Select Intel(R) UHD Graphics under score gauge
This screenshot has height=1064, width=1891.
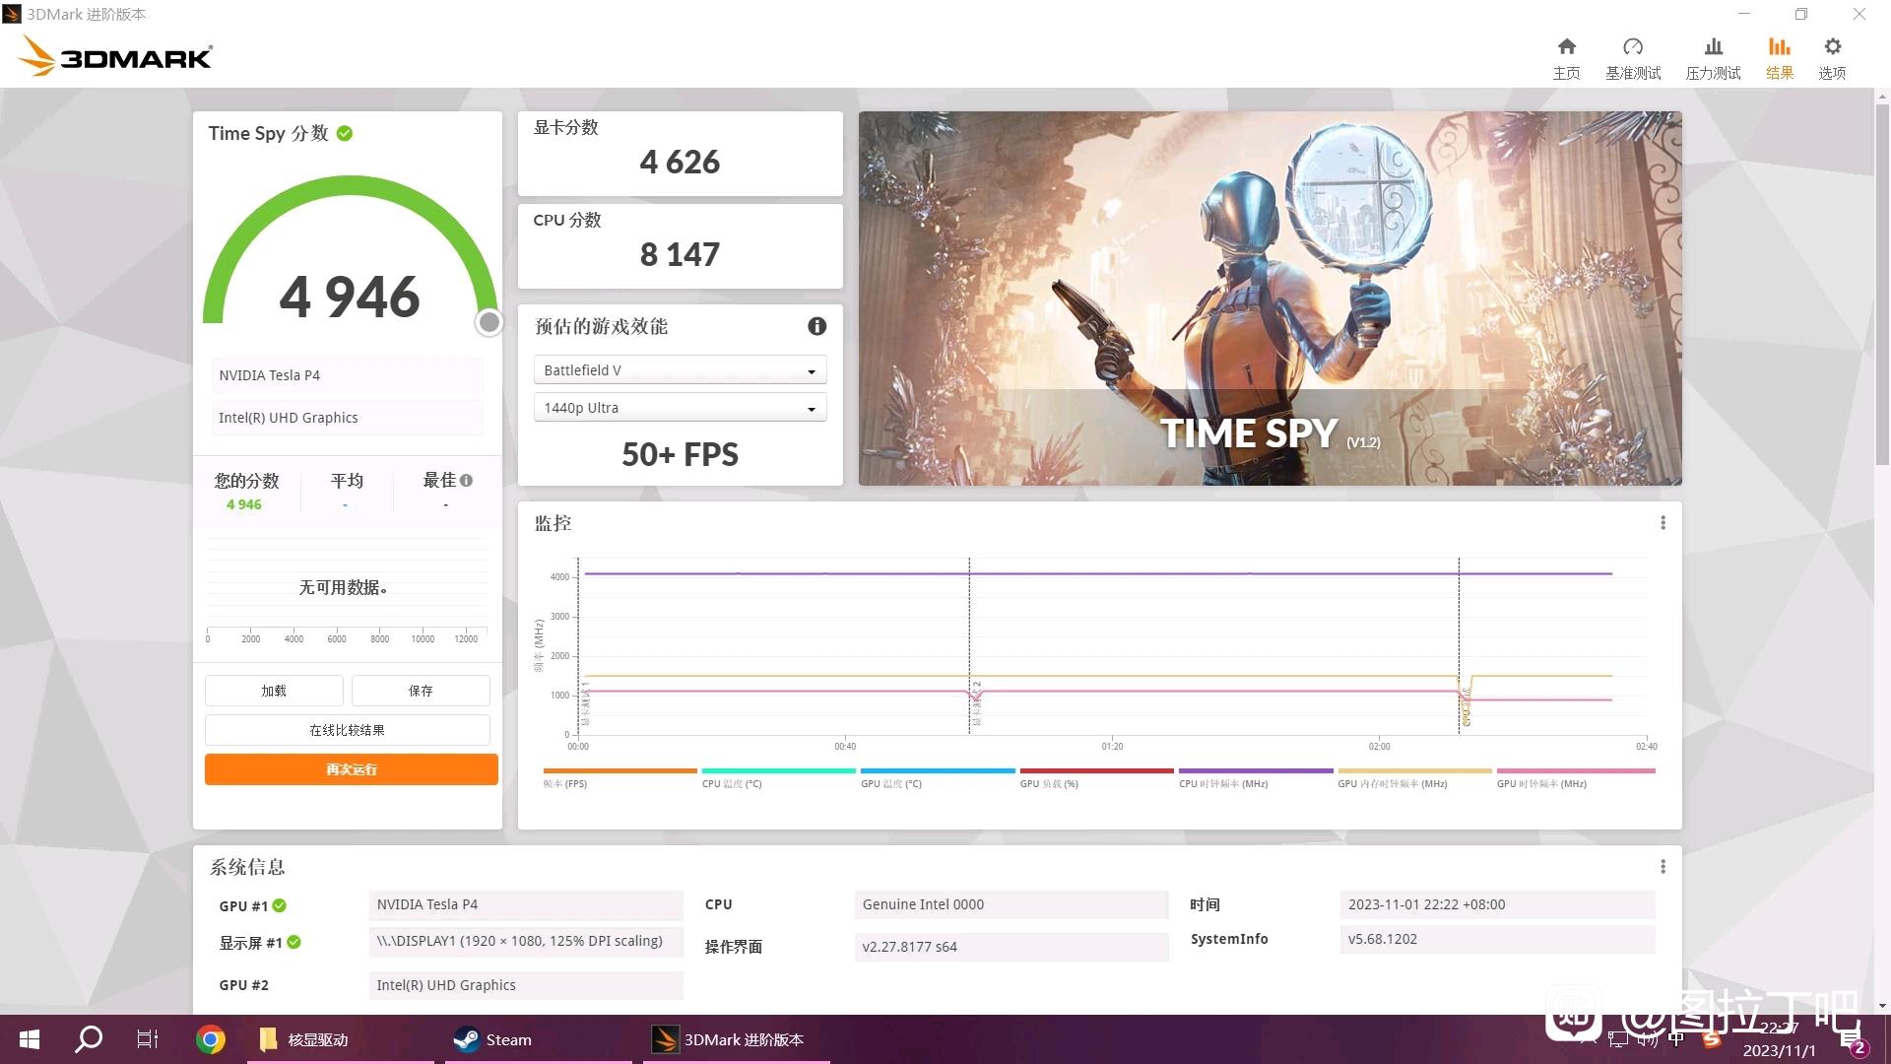coord(347,418)
